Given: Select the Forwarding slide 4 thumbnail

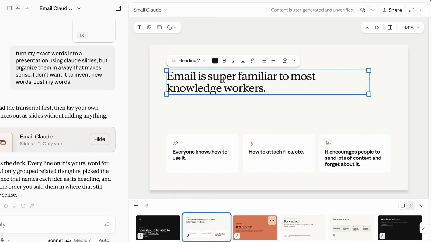Looking at the screenshot, I should point(303,228).
